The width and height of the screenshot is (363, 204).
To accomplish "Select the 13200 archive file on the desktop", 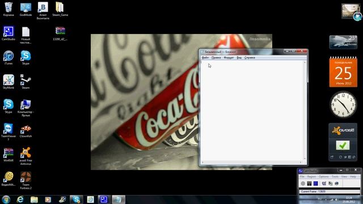I will [x=60, y=33].
